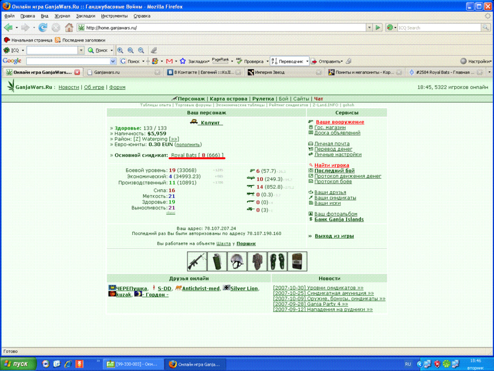This screenshot has width=494, height=371.
Task: Open news Уровни синдикатов entry
Action: pyautogui.click(x=318, y=288)
